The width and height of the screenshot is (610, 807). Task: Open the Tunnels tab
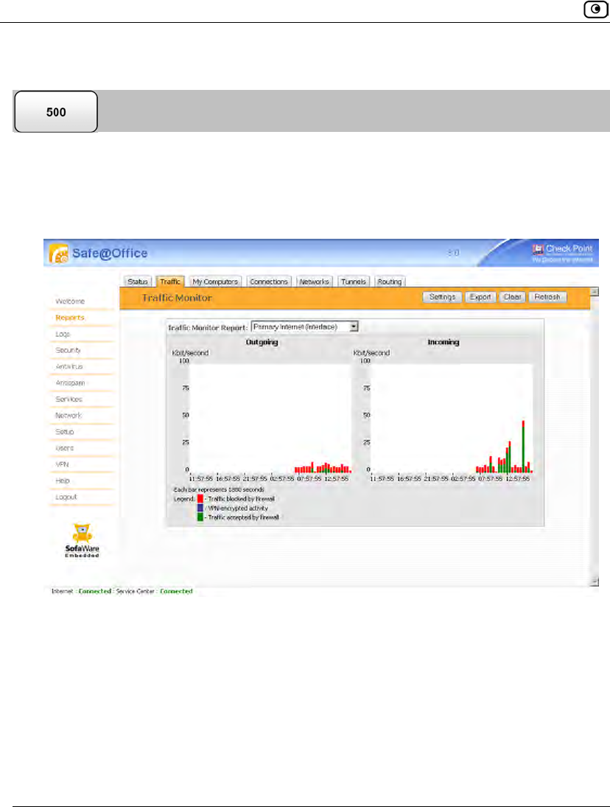354,282
